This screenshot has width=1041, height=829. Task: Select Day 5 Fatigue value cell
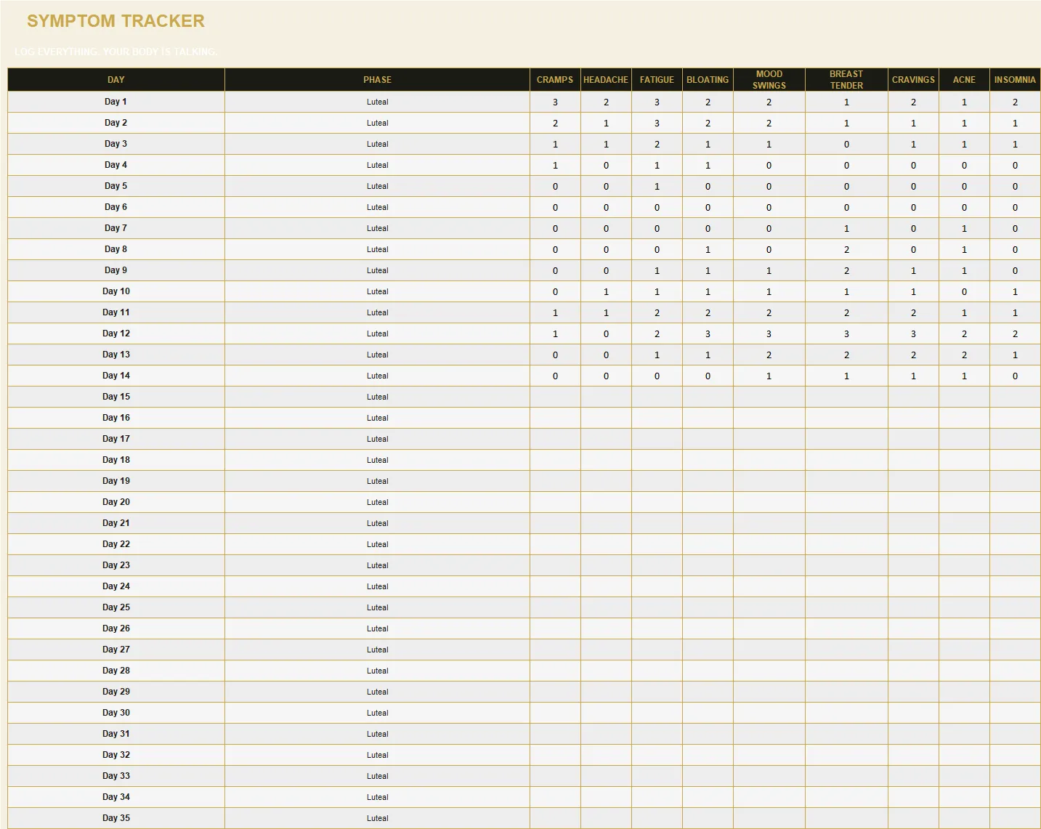pyautogui.click(x=657, y=186)
